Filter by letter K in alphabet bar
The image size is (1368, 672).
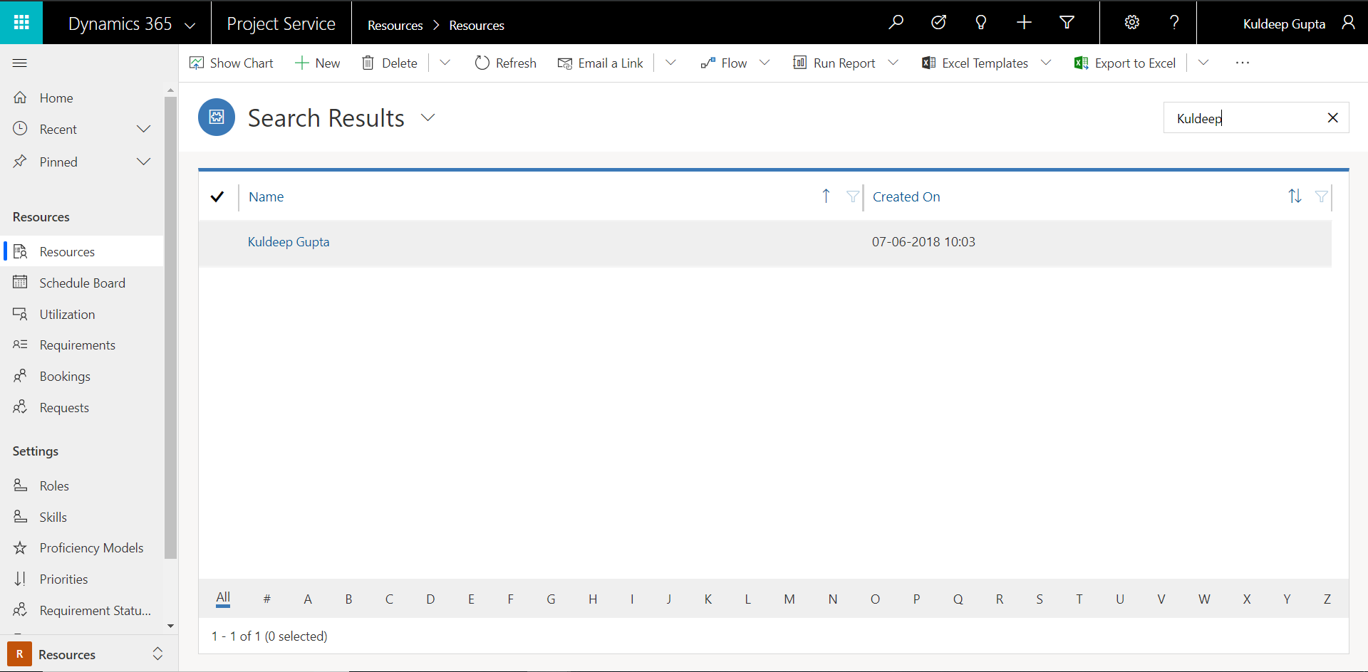tap(708, 599)
